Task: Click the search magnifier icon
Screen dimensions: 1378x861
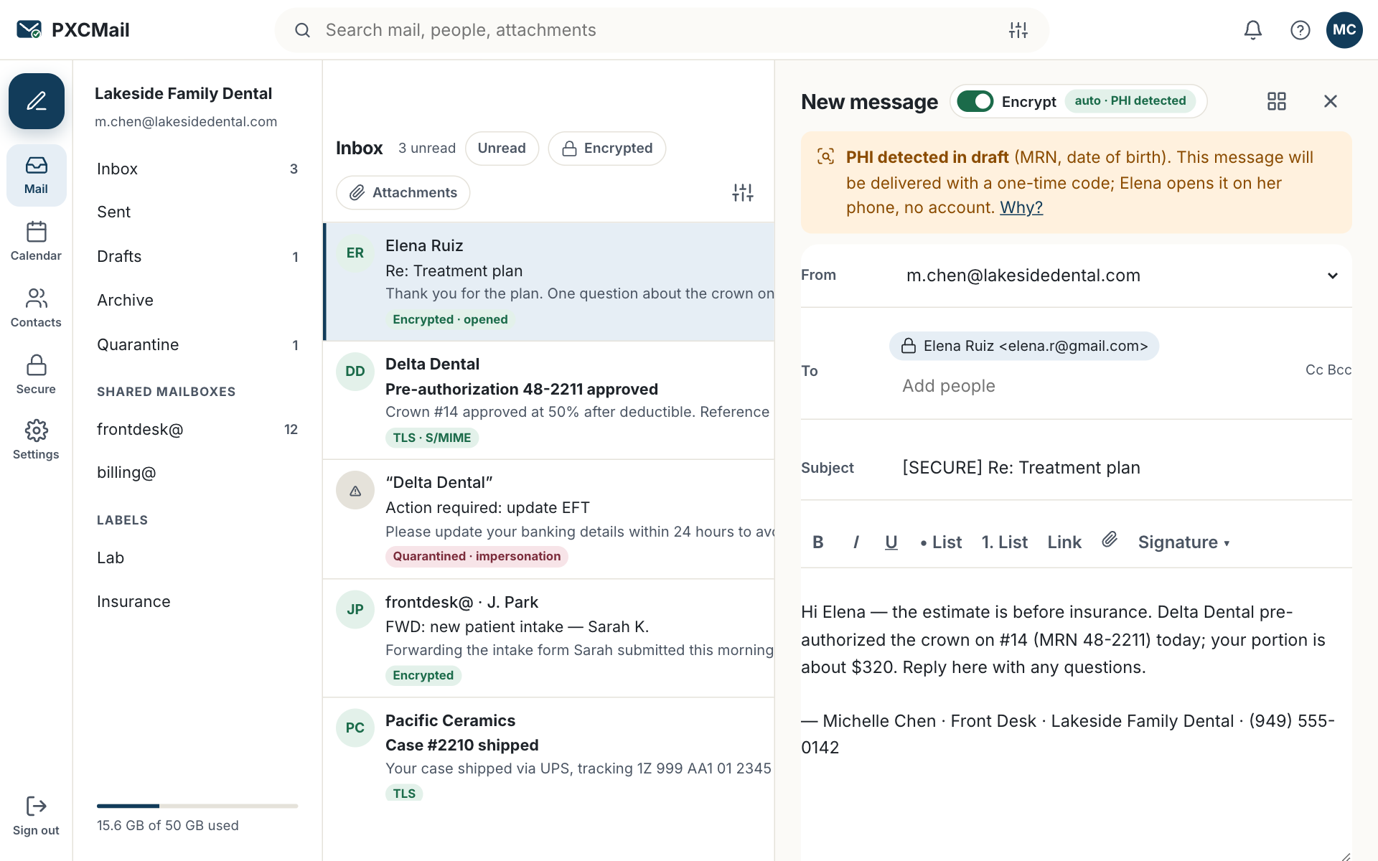Action: tap(303, 29)
